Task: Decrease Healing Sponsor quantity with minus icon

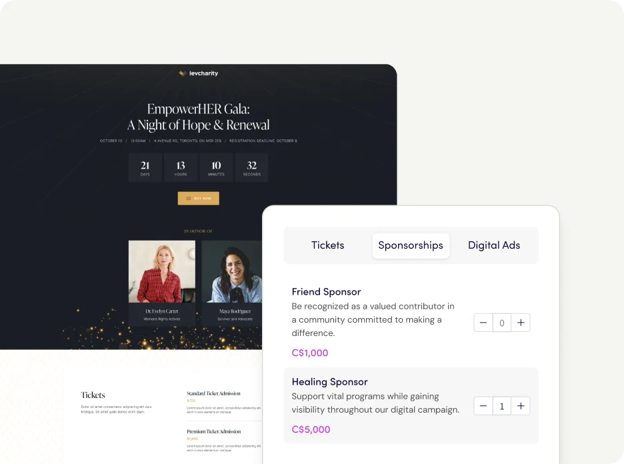Action: coord(483,406)
